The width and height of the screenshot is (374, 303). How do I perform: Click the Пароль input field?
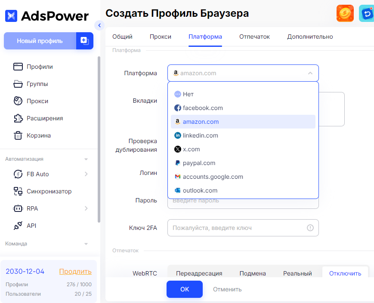pos(243,204)
